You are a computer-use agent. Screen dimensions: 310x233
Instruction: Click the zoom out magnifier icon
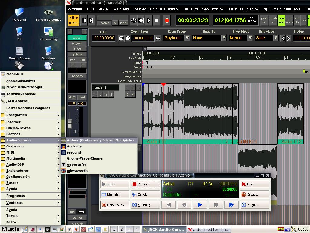pos(121,38)
